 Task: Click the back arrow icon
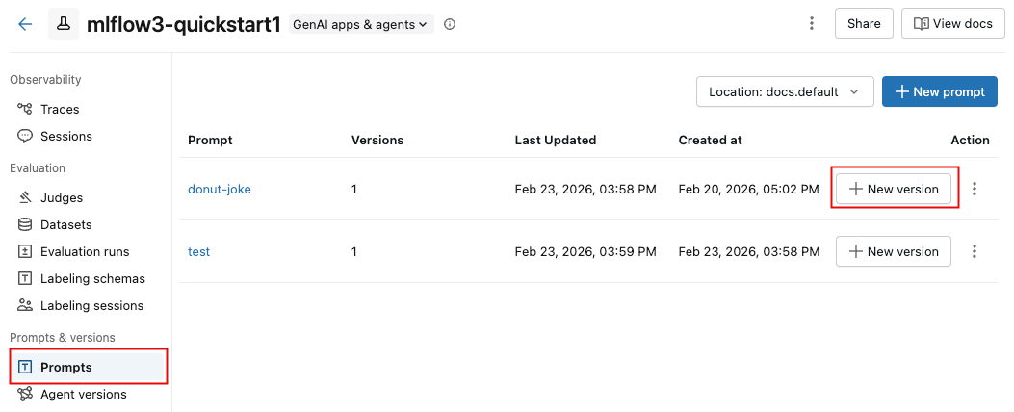click(25, 24)
